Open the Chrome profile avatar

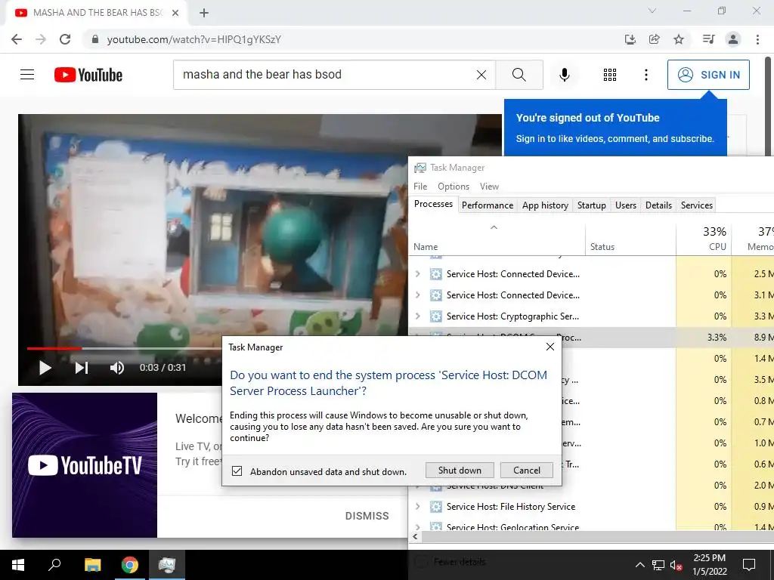[x=733, y=39]
